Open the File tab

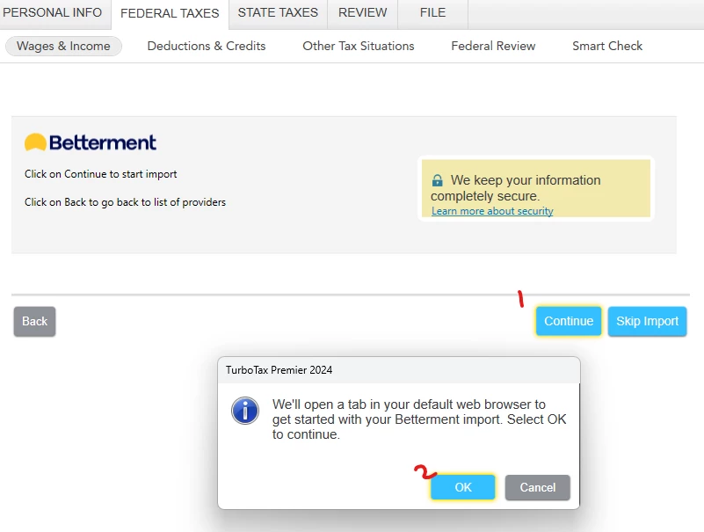point(432,12)
